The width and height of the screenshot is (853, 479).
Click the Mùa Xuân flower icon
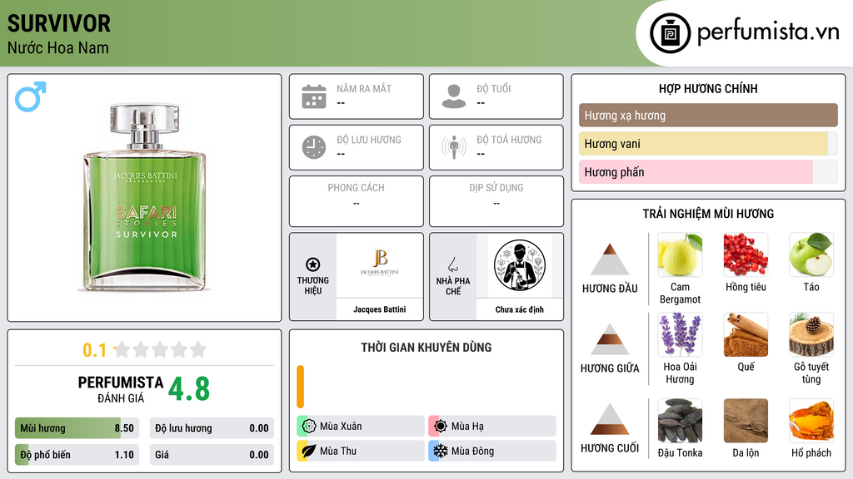309,427
